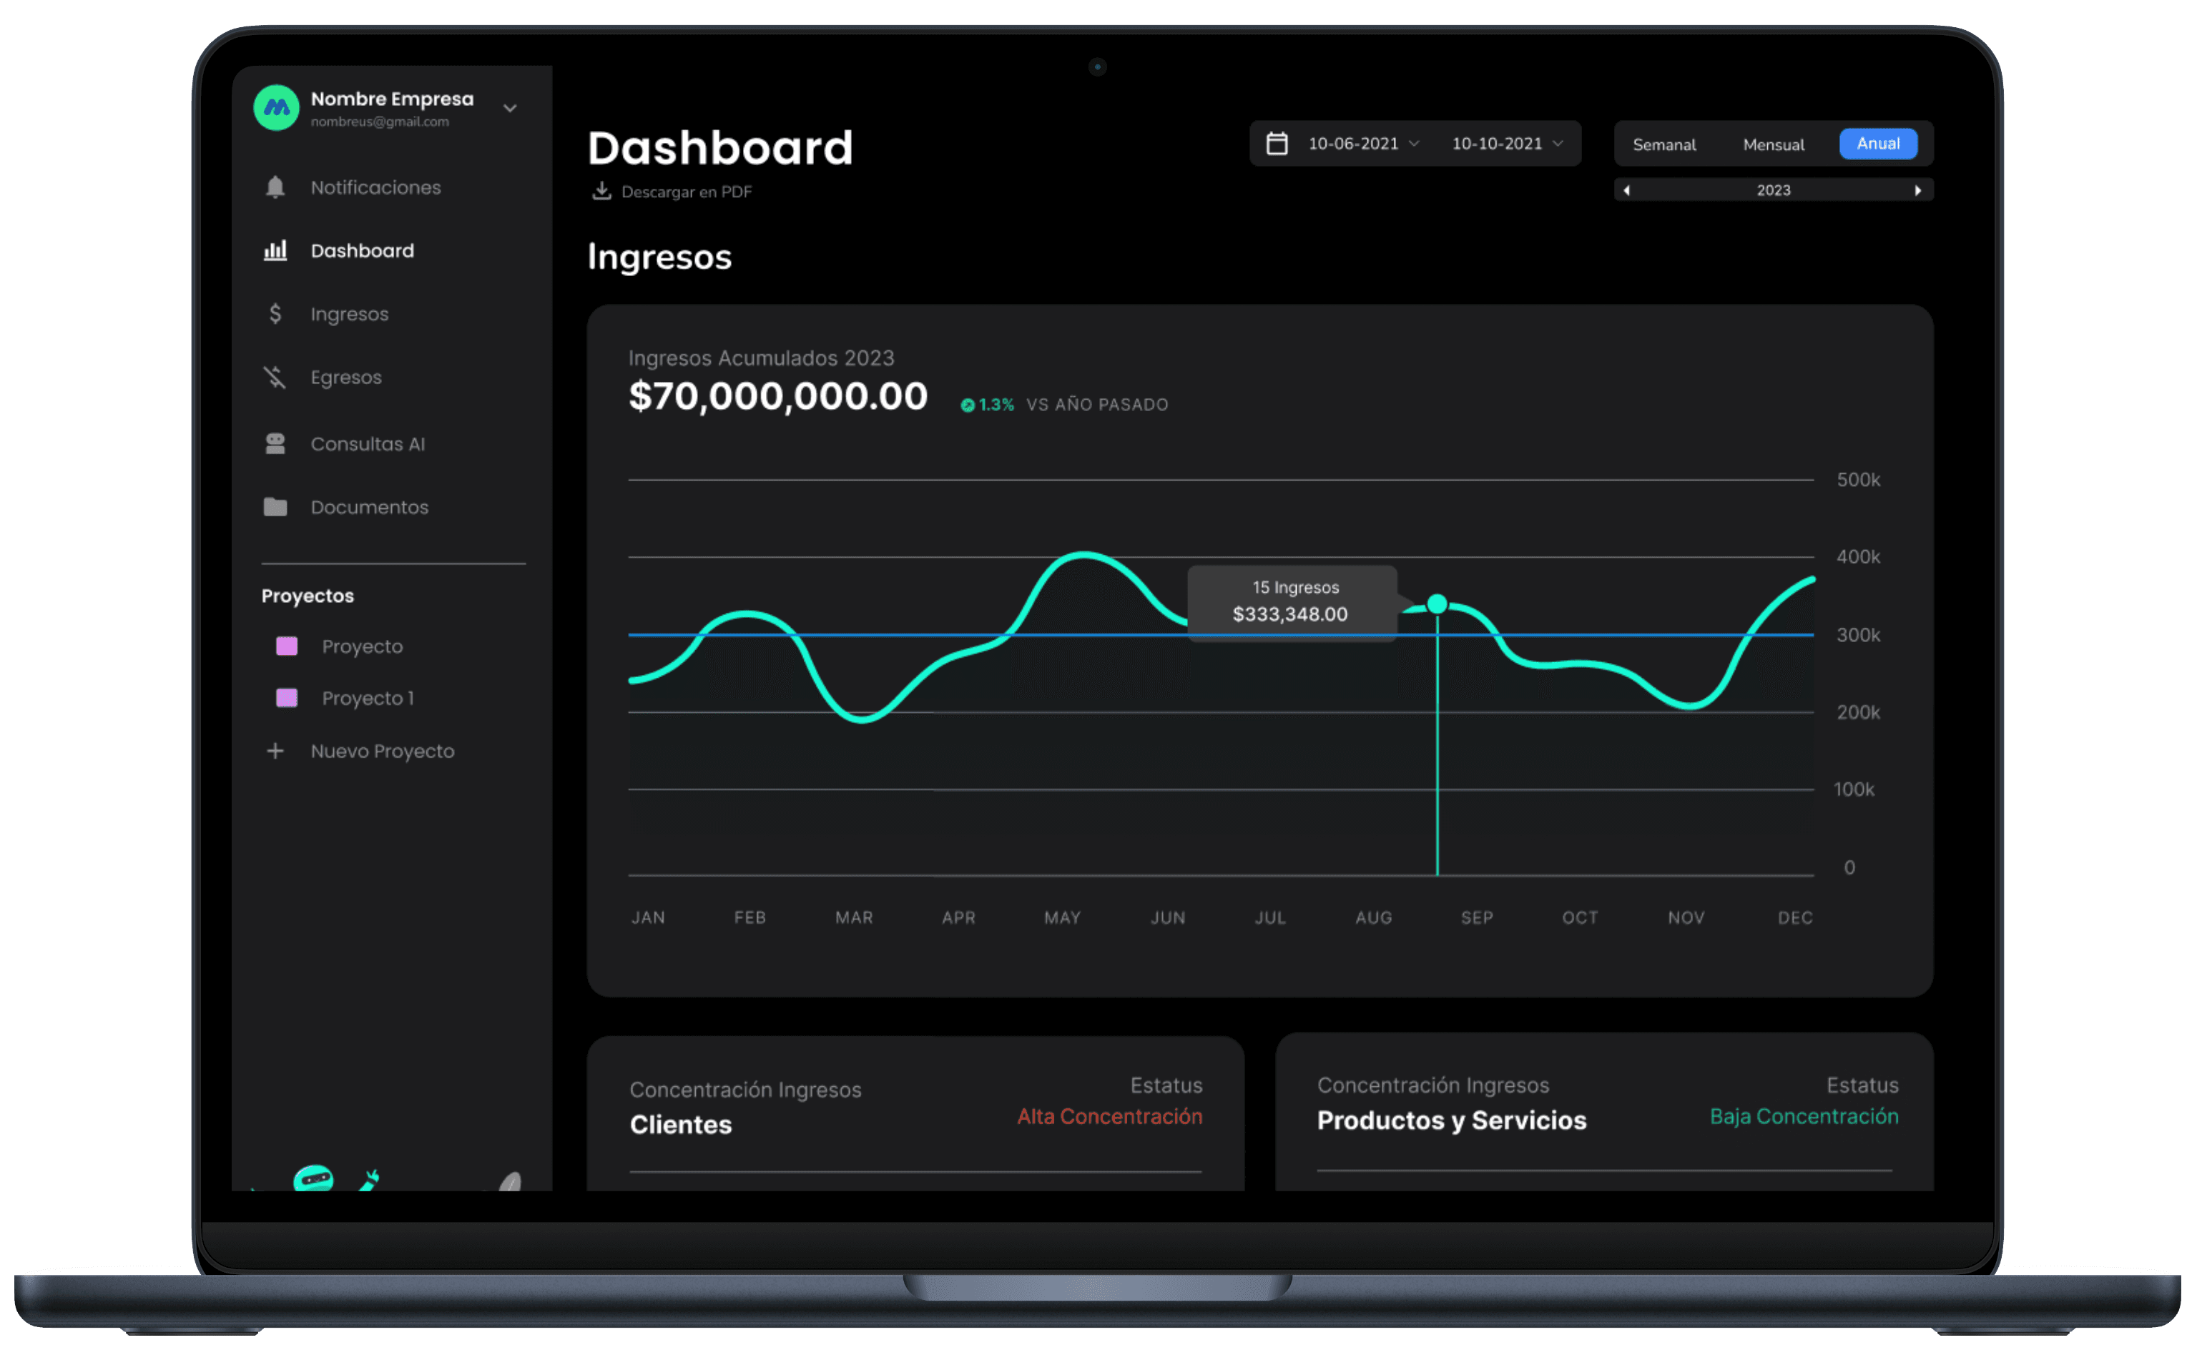Viewport: 2192px width, 1355px height.
Task: Click the Nuevo Proyecto label
Action: point(383,751)
